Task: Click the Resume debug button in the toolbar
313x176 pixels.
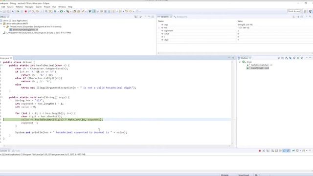Action: (18, 11)
